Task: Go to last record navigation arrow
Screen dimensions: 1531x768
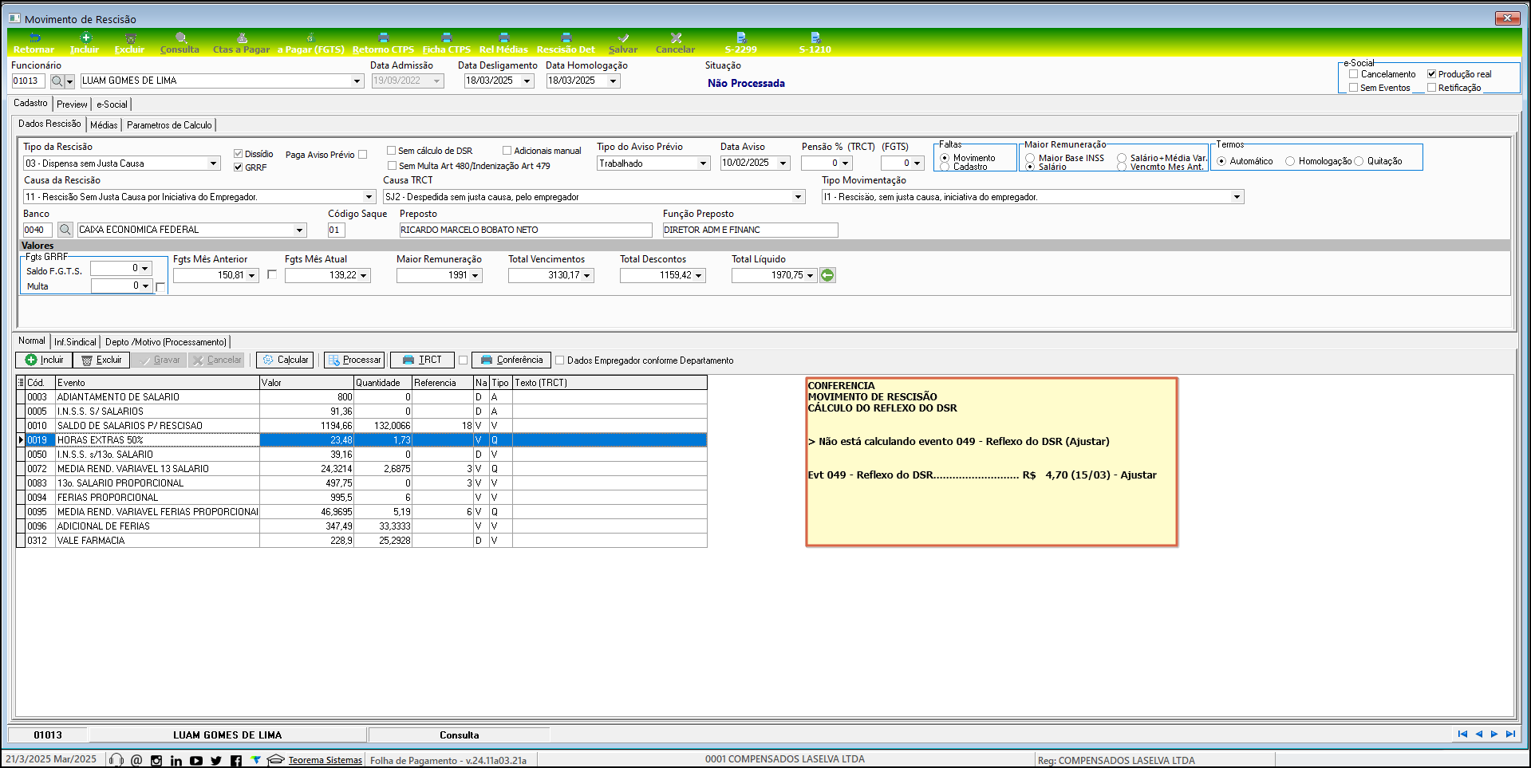Action: click(x=1510, y=734)
